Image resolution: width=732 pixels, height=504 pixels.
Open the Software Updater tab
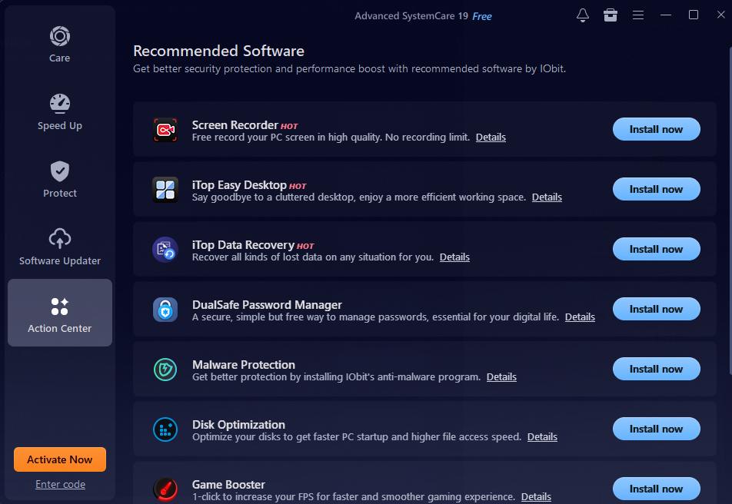click(60, 247)
